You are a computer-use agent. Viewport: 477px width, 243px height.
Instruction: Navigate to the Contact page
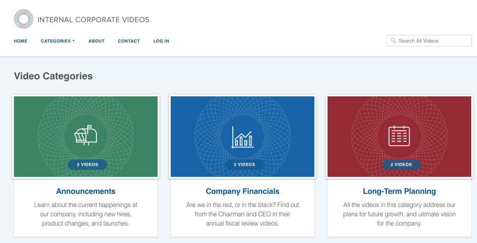129,41
